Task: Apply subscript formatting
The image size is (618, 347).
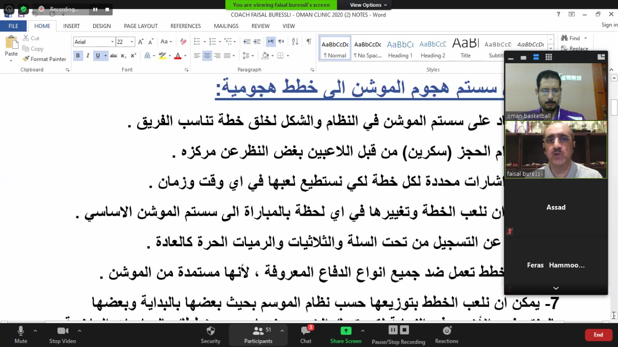Action: (x=124, y=56)
